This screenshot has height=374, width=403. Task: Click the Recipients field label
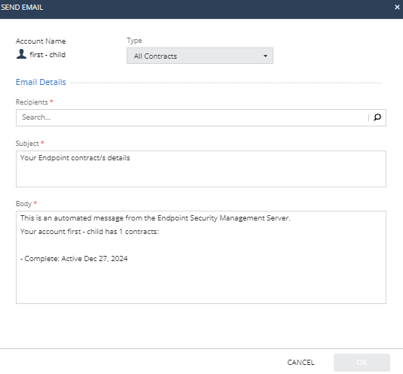[x=32, y=102]
